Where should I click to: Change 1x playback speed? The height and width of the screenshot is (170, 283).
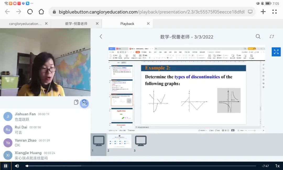coord(277,166)
